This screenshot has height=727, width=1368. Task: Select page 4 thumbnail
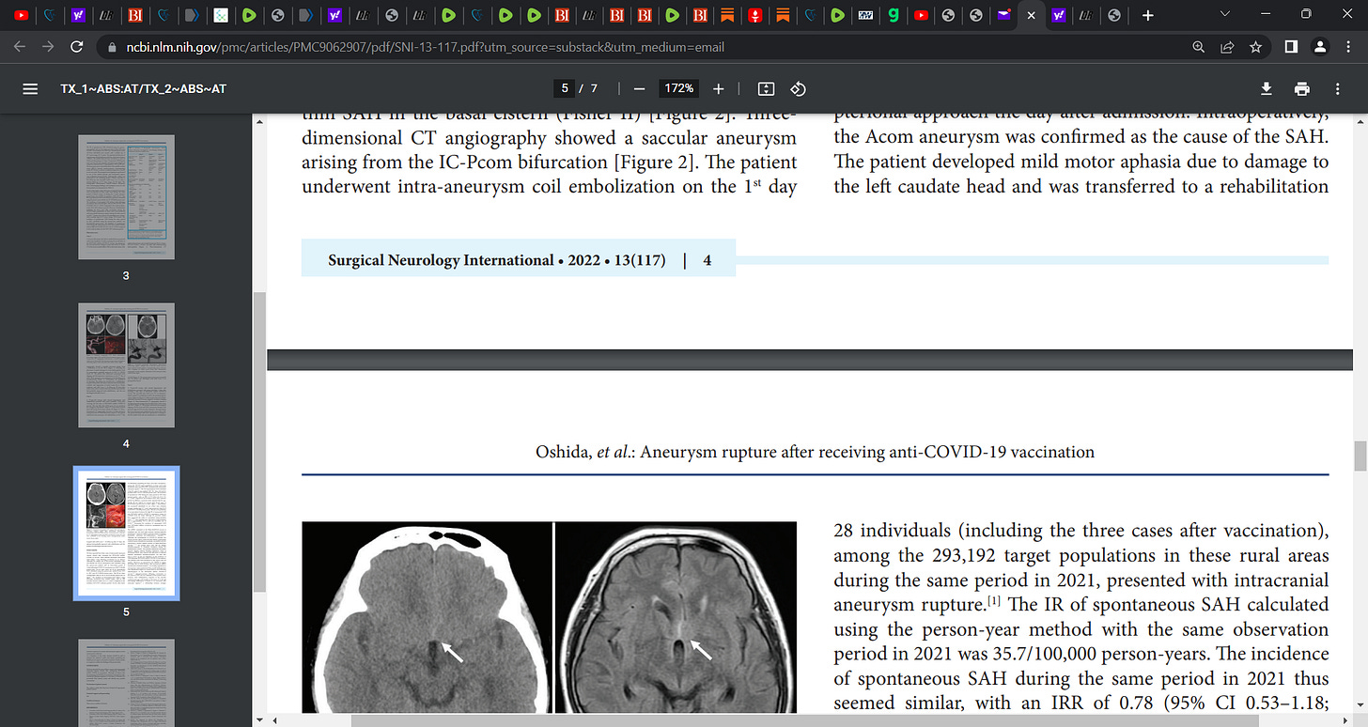[126, 364]
